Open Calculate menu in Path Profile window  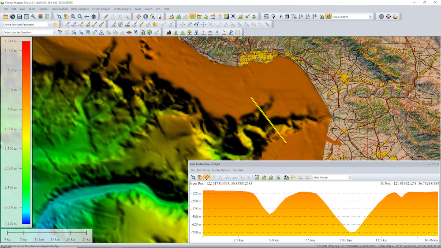click(238, 170)
